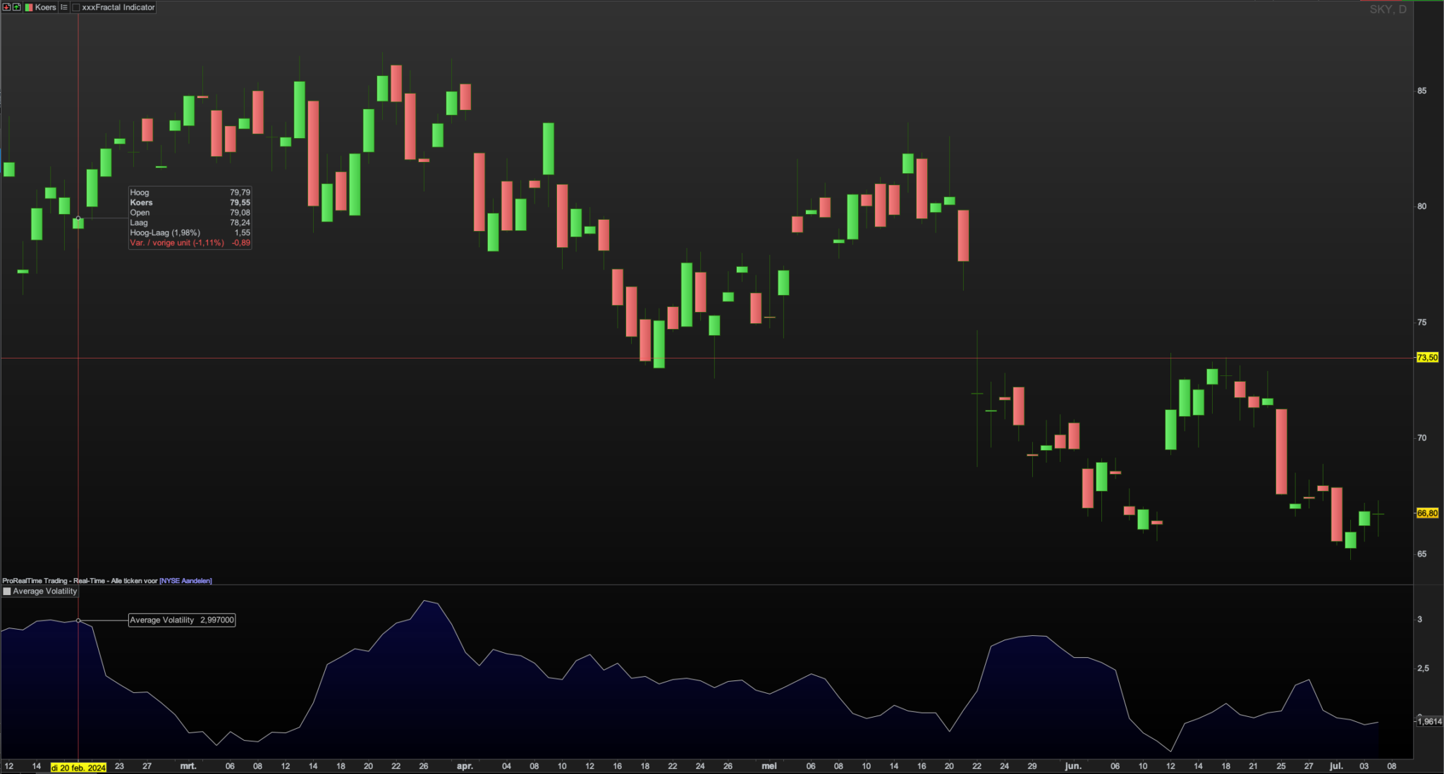Click the red down-arrow panel icon

click(6, 7)
